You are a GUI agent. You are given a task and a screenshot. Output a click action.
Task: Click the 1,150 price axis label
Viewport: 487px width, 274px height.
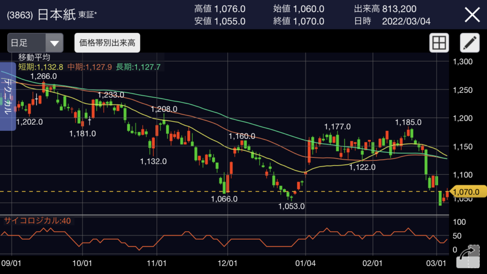coord(463,147)
